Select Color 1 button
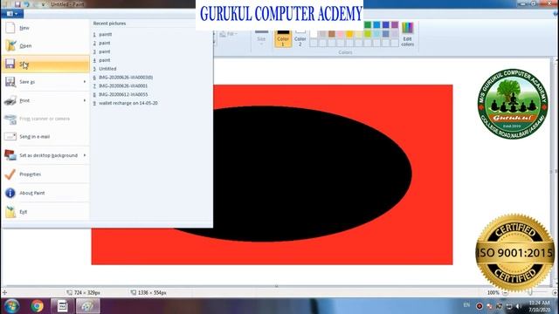 coord(283,38)
